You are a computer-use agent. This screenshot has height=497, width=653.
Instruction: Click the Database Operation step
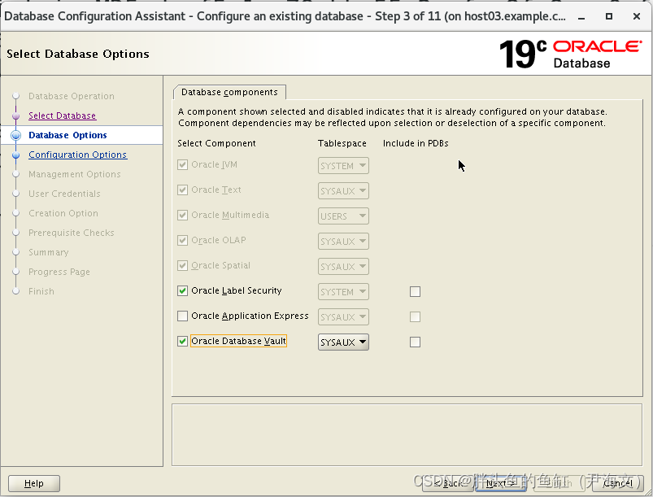tap(72, 96)
